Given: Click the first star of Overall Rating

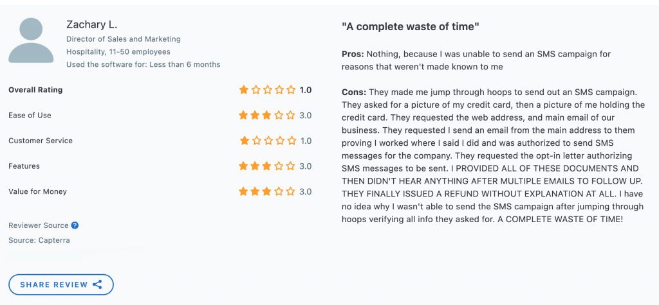Looking at the screenshot, I should point(244,90).
